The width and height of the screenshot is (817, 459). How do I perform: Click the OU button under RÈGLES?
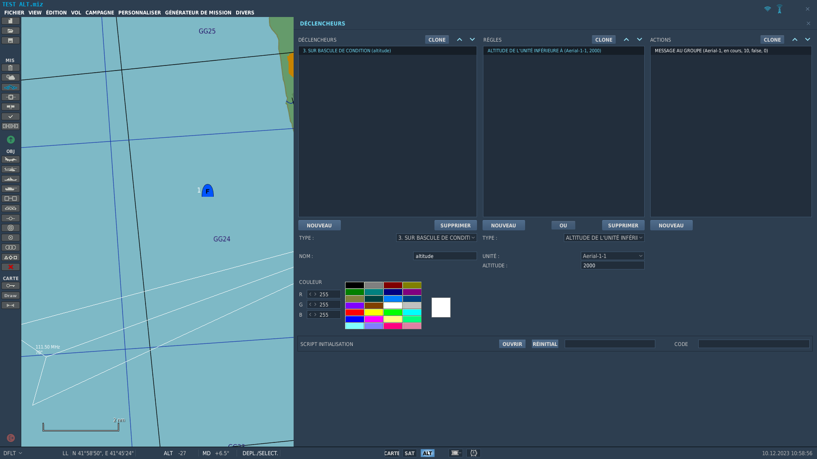563,225
